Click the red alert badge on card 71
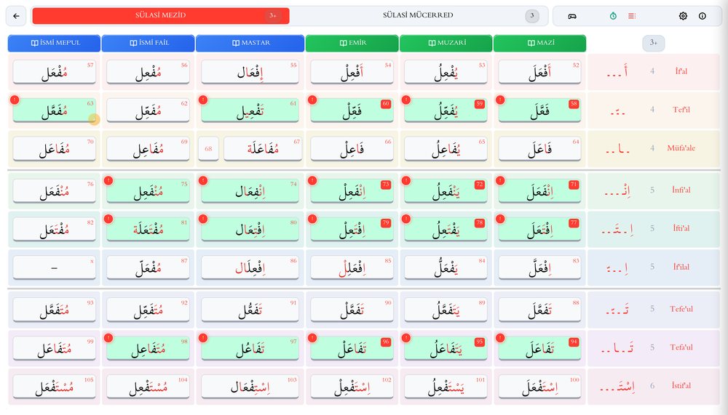 coord(500,180)
